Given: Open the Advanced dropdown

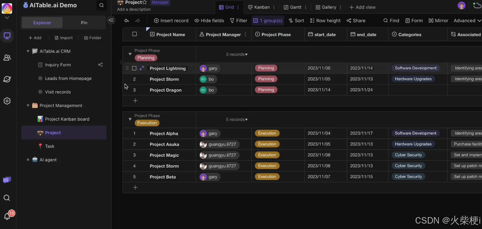Looking at the screenshot, I should [x=467, y=21].
